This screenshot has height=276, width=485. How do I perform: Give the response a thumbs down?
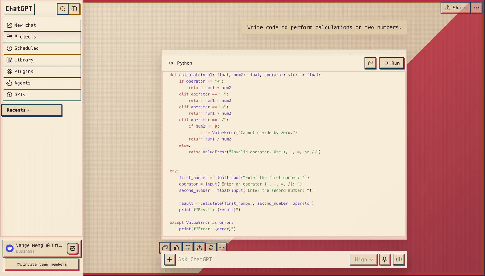[x=188, y=247]
